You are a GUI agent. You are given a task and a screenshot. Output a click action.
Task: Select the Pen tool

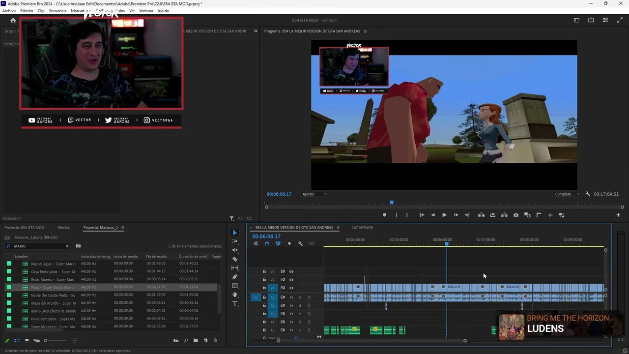coord(235,277)
